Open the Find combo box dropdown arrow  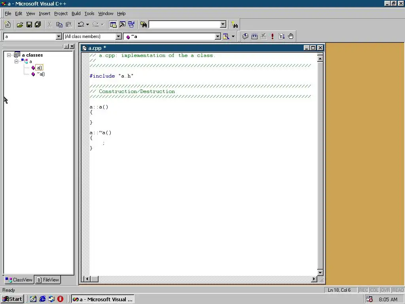(x=223, y=25)
